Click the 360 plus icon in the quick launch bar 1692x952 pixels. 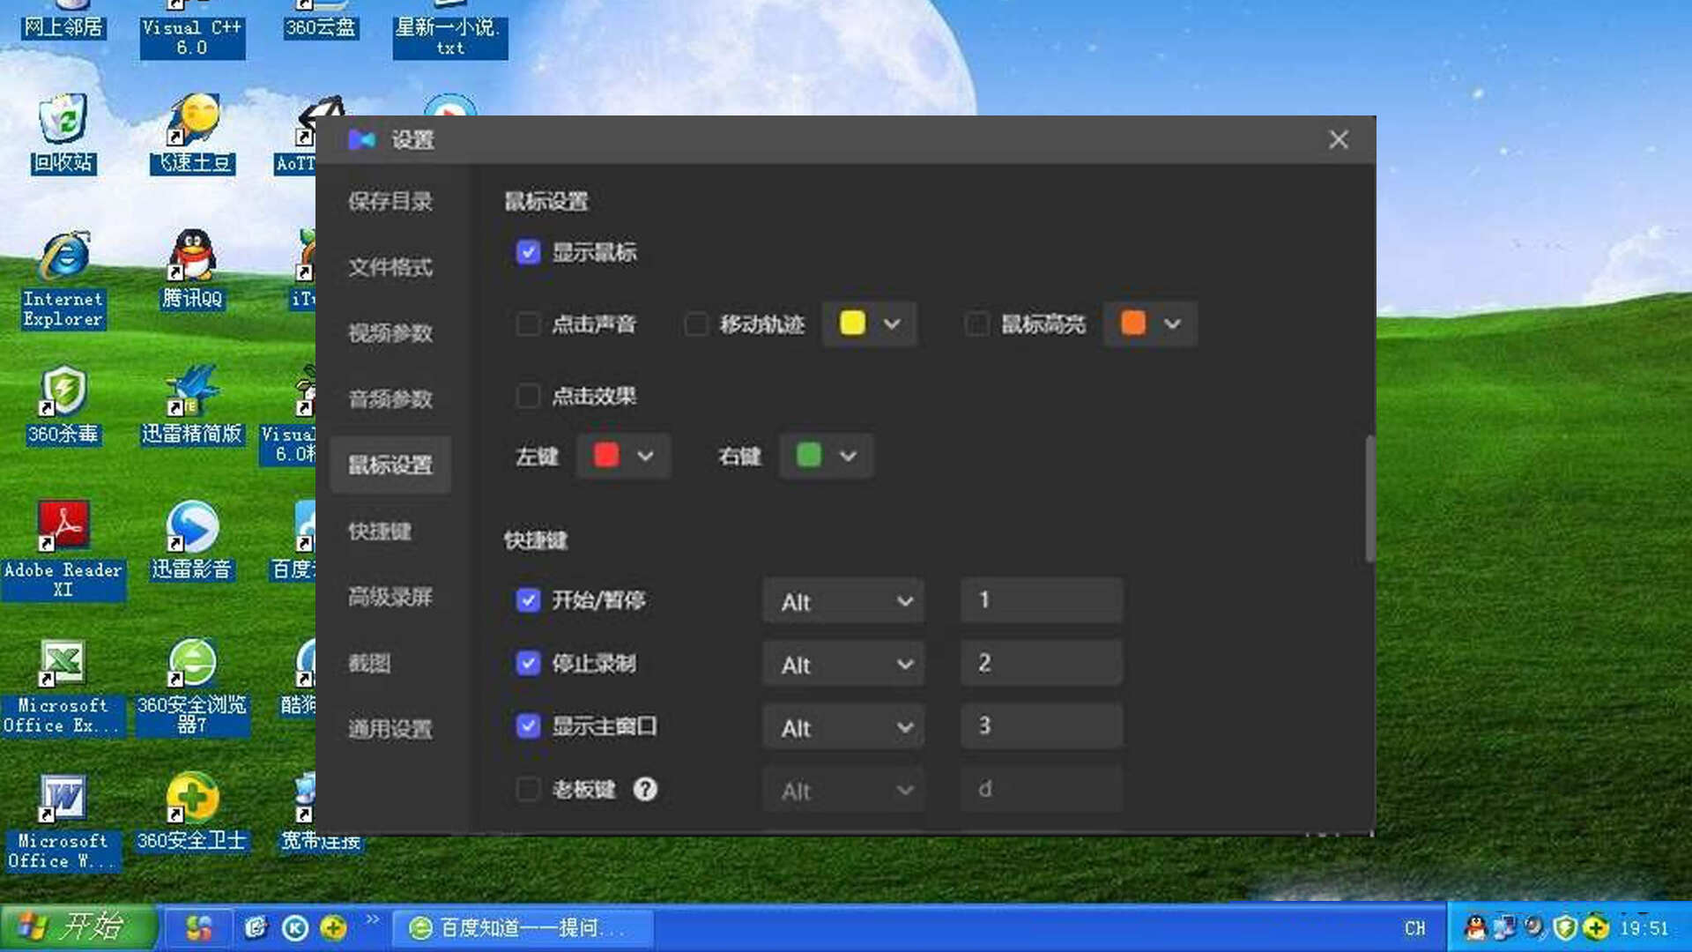coord(333,927)
